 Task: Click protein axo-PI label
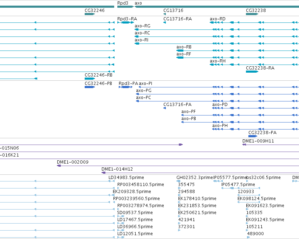[145, 84]
